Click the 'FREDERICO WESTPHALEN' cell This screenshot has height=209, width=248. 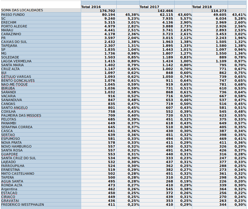(22, 205)
